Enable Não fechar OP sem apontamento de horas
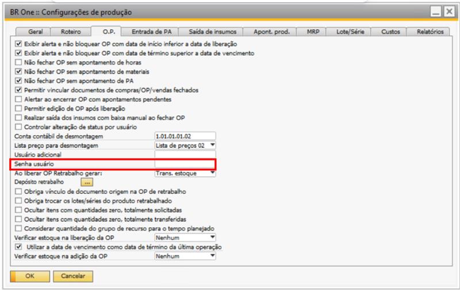Image resolution: width=460 pixels, height=290 pixels. 18,62
